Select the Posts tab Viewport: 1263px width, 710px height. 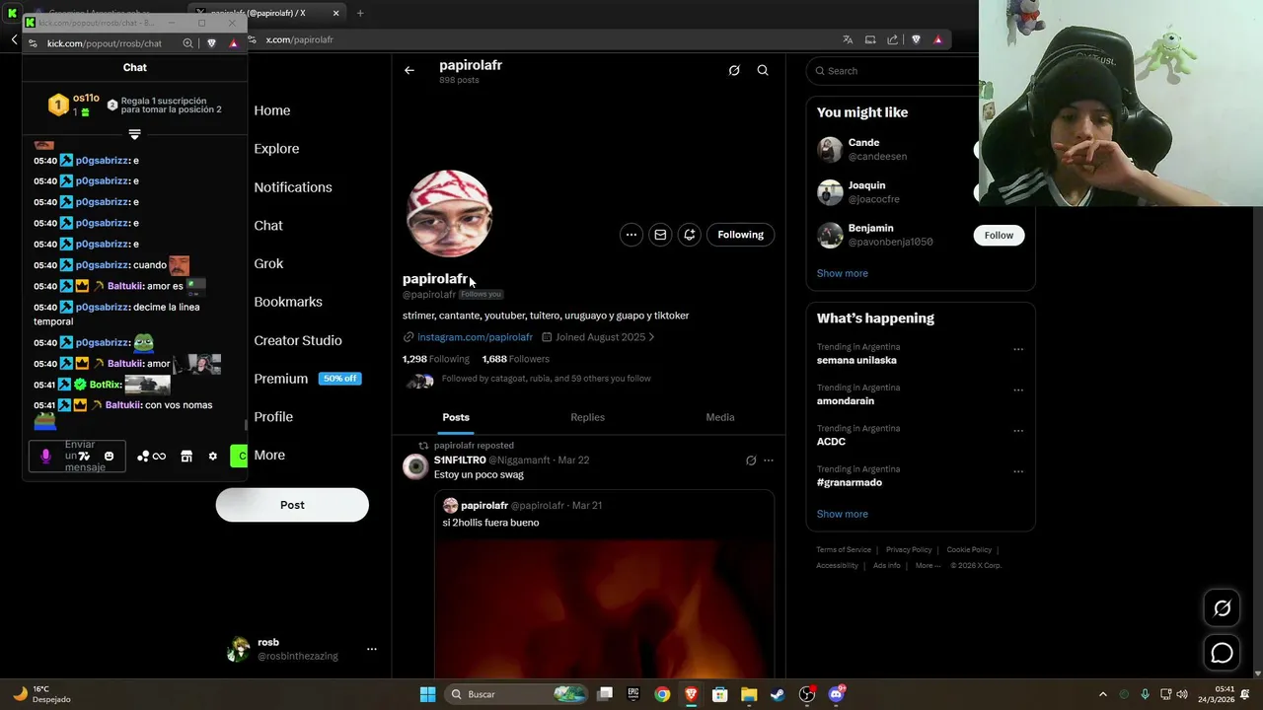click(x=456, y=417)
